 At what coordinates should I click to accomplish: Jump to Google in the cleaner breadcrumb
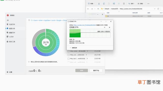pos(59,20)
